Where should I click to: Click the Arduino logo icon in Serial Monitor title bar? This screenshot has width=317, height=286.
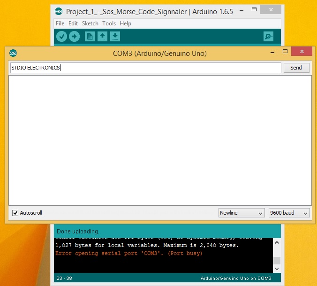tap(13, 53)
